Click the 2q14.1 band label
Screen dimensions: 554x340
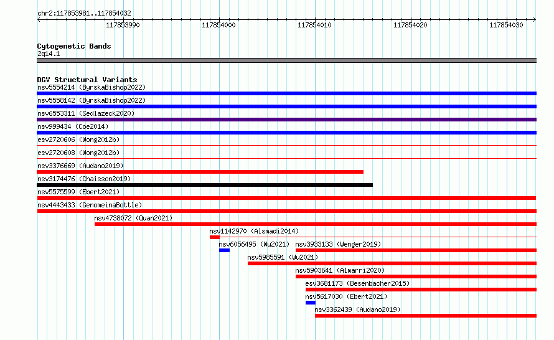(x=49, y=54)
